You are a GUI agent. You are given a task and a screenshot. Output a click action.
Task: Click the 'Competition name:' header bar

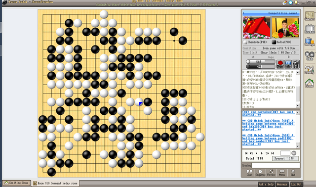[x=271, y=13]
